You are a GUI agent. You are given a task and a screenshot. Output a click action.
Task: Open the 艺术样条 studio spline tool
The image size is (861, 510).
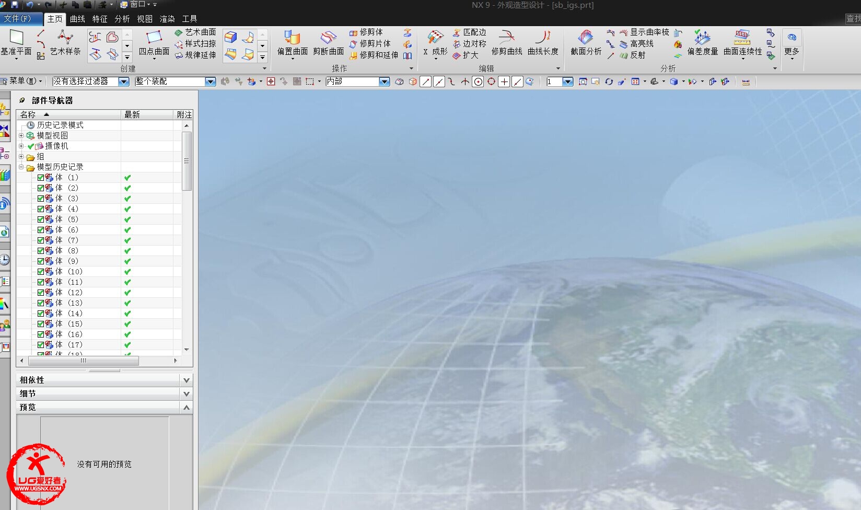point(65,43)
